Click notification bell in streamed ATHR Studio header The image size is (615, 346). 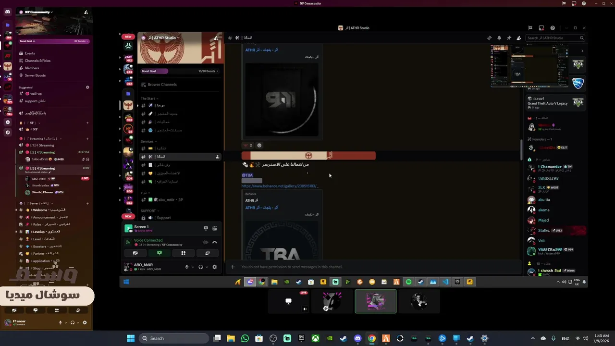499,38
